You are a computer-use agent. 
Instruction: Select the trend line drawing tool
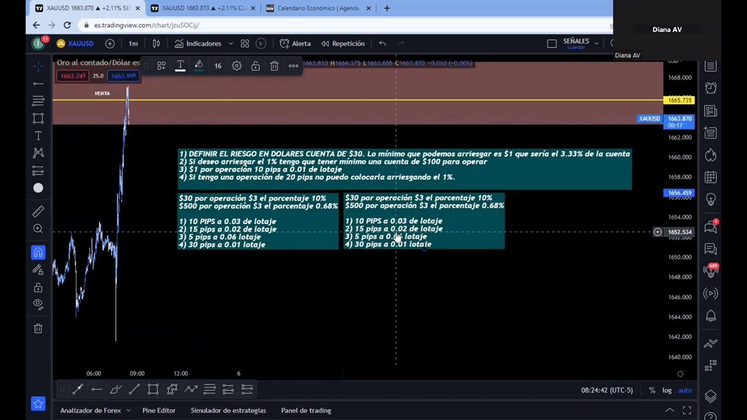[39, 84]
